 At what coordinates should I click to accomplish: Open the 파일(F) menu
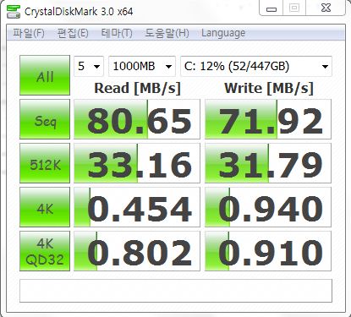pos(29,33)
